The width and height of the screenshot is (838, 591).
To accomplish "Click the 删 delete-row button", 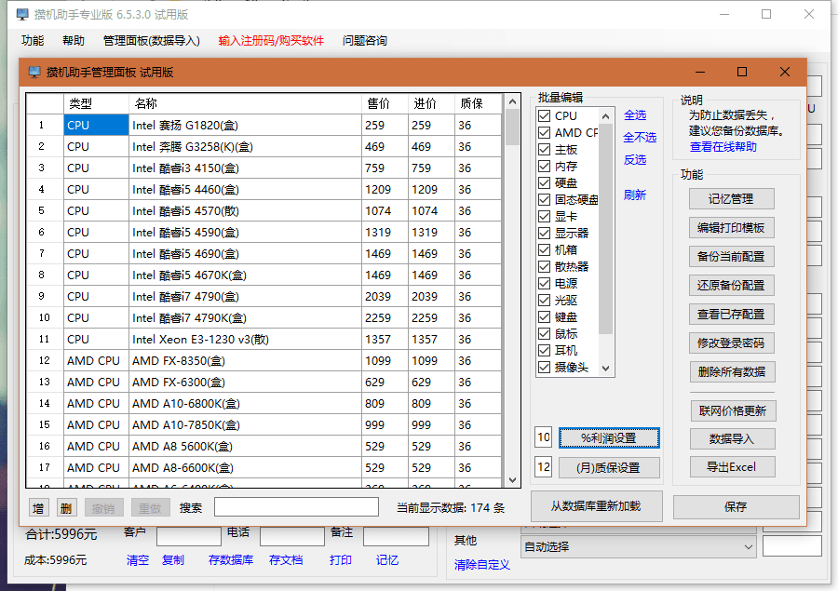I will point(66,508).
